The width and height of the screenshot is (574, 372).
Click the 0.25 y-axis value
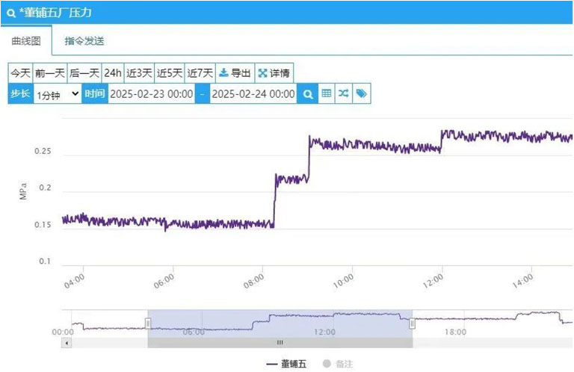[43, 152]
